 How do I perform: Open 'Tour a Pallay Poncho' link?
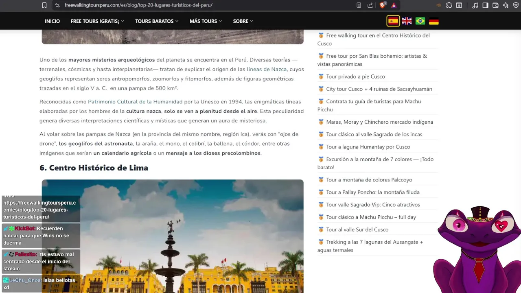(x=373, y=192)
